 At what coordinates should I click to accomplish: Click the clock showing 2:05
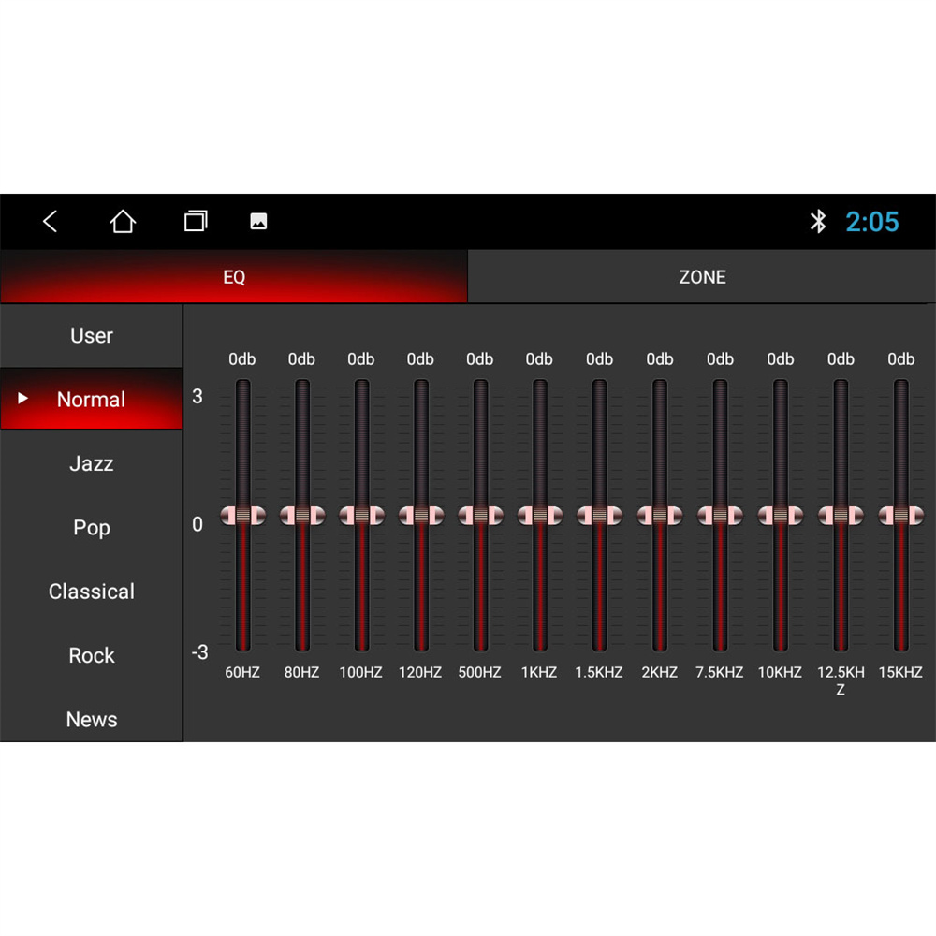[x=872, y=222]
